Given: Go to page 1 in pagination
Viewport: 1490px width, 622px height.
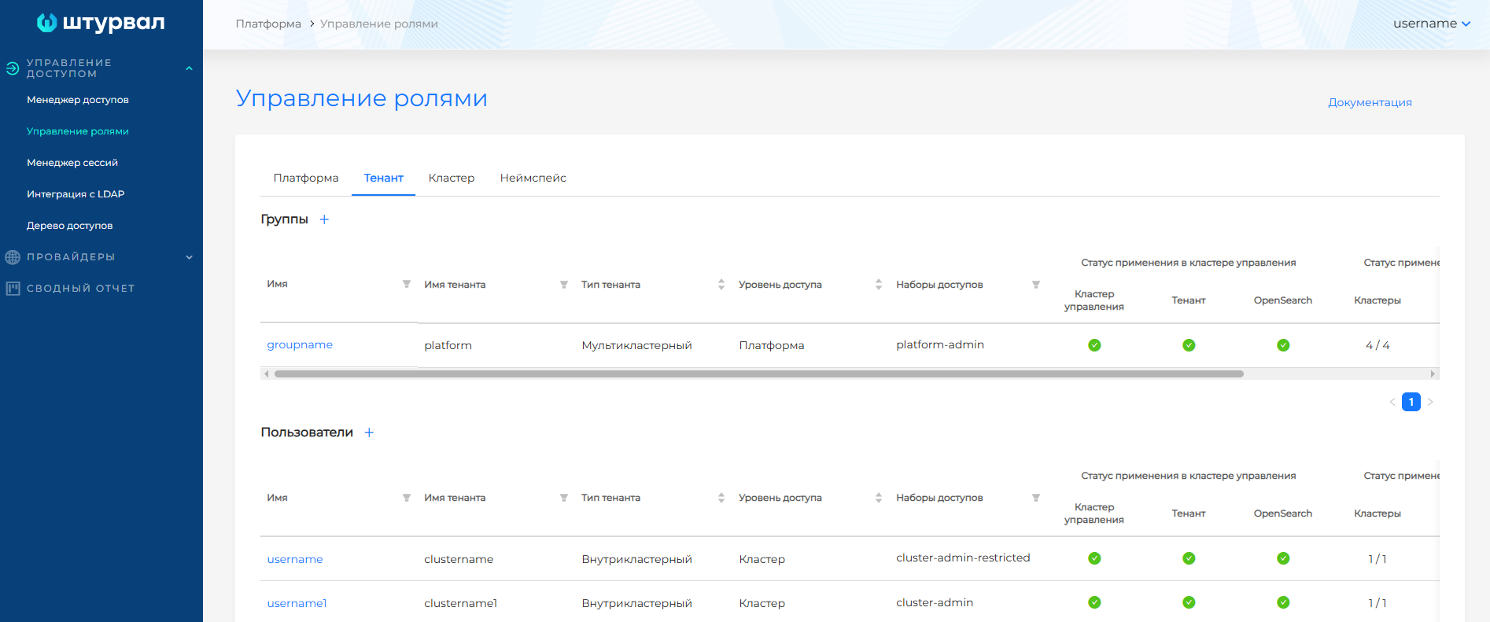Looking at the screenshot, I should point(1411,402).
